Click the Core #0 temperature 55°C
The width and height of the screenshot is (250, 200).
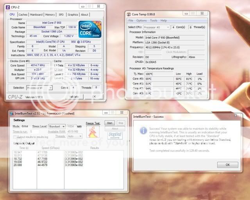pyautogui.click(x=159, y=79)
